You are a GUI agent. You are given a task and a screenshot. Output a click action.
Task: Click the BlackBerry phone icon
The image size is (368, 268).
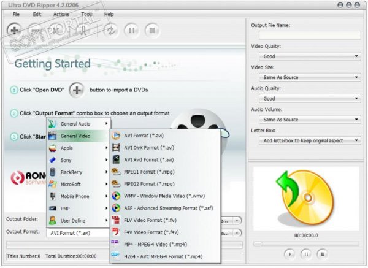tap(53, 172)
